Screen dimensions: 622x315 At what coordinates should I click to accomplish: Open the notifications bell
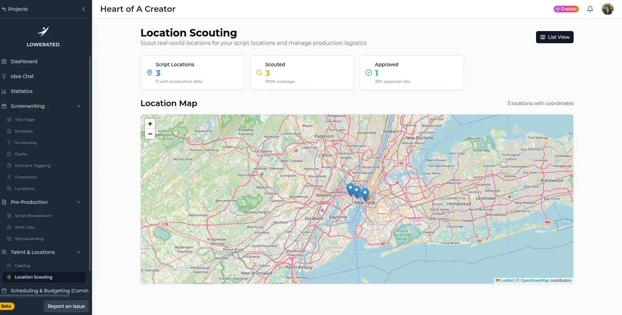tap(590, 9)
